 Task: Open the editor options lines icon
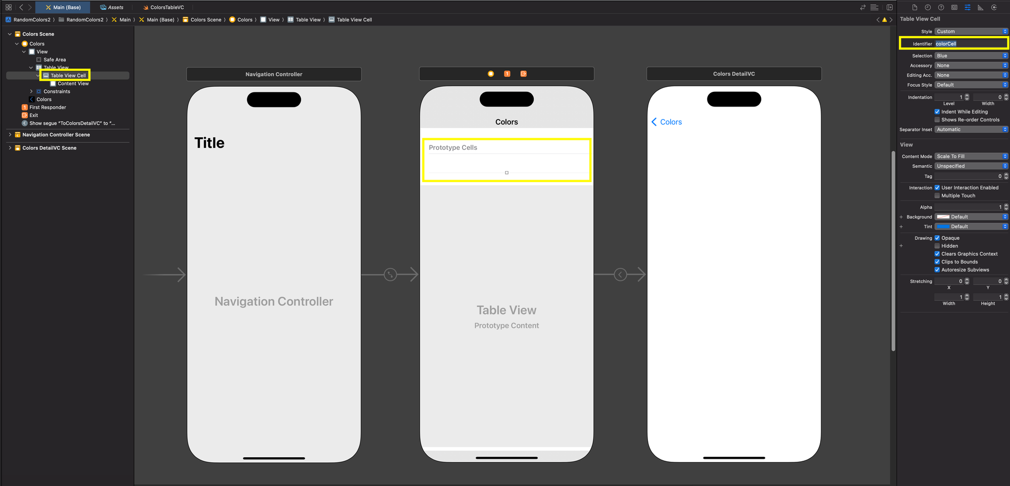(x=875, y=7)
